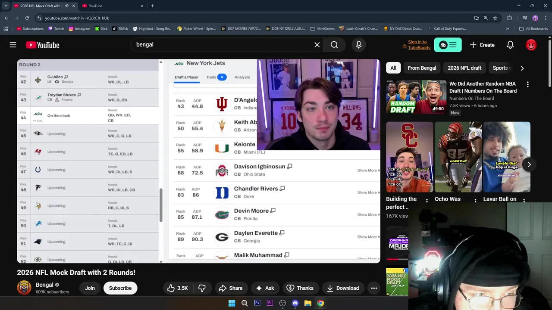Download the video
Image resolution: width=552 pixels, height=310 pixels.
click(343, 288)
